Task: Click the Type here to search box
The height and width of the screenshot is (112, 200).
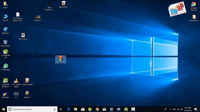Action: tap(32, 109)
